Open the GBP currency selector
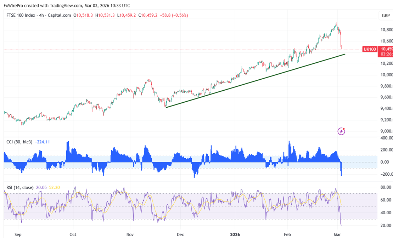 (386, 16)
